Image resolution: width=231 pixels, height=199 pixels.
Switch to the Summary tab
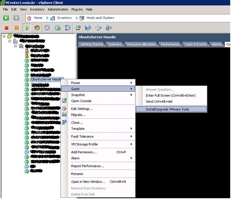(115, 44)
